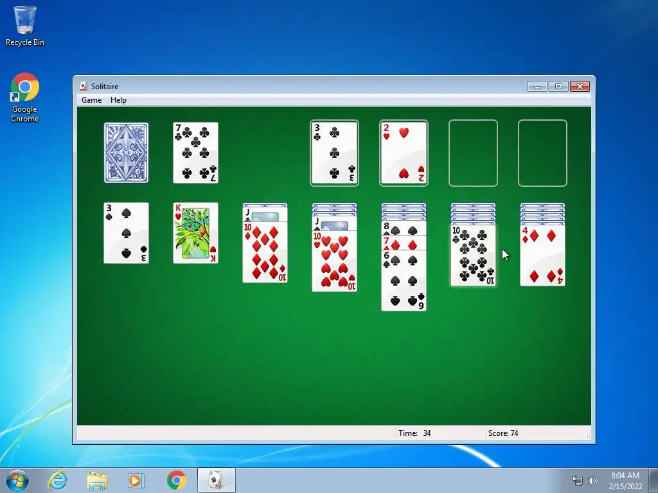Open the network tray icon
Screen dimensions: 658x493
tap(578, 481)
